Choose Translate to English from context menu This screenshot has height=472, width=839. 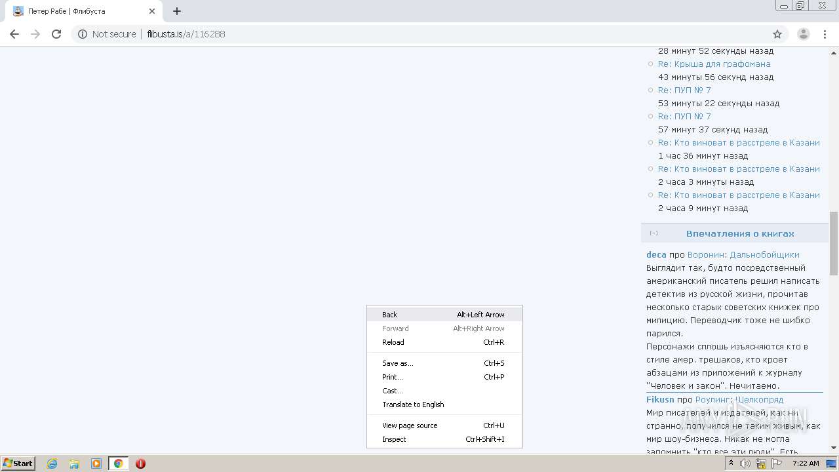click(x=444, y=404)
